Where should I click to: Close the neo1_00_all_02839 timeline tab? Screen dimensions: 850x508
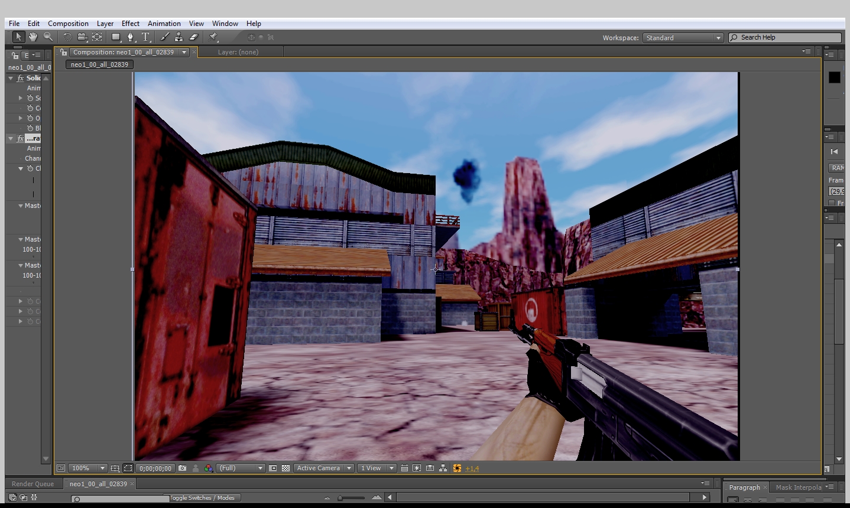click(132, 484)
